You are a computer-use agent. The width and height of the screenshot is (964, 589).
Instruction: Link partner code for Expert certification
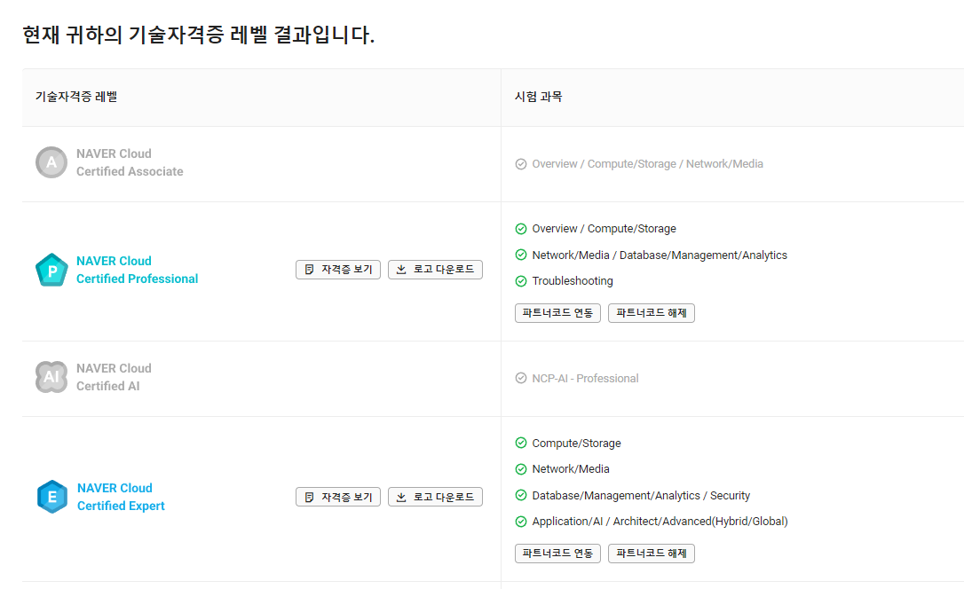(x=557, y=554)
